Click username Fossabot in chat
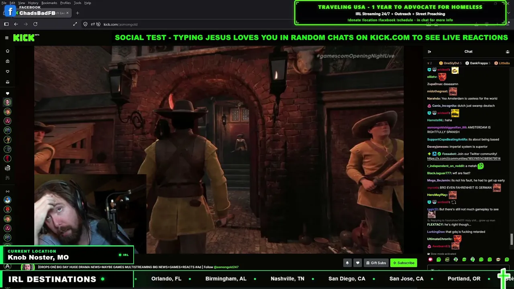This screenshot has width=514, height=289. pos(449,154)
